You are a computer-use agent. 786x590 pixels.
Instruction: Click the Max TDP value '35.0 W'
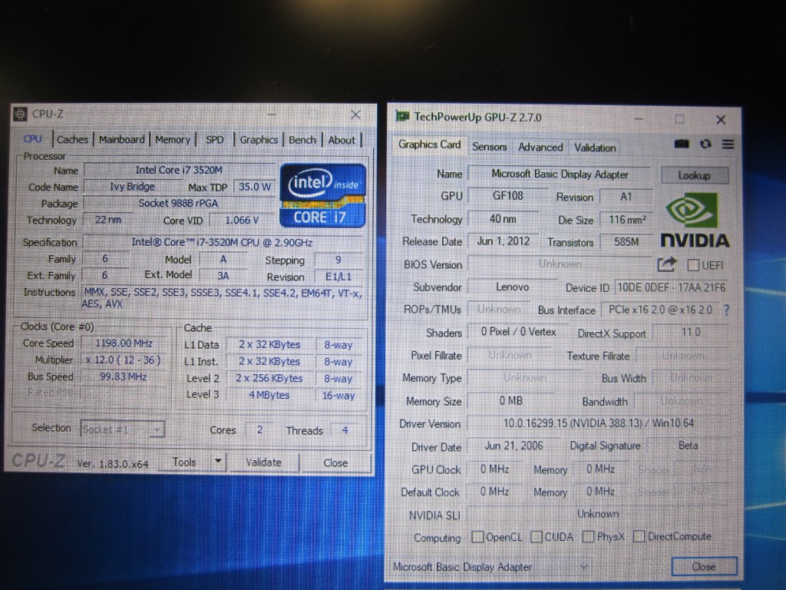pos(255,187)
